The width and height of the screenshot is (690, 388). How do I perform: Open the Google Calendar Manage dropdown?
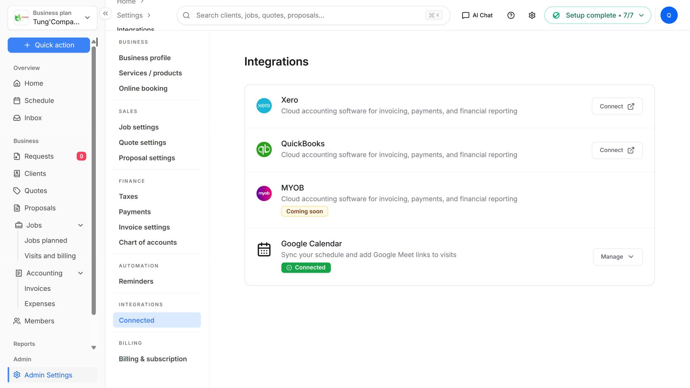618,257
